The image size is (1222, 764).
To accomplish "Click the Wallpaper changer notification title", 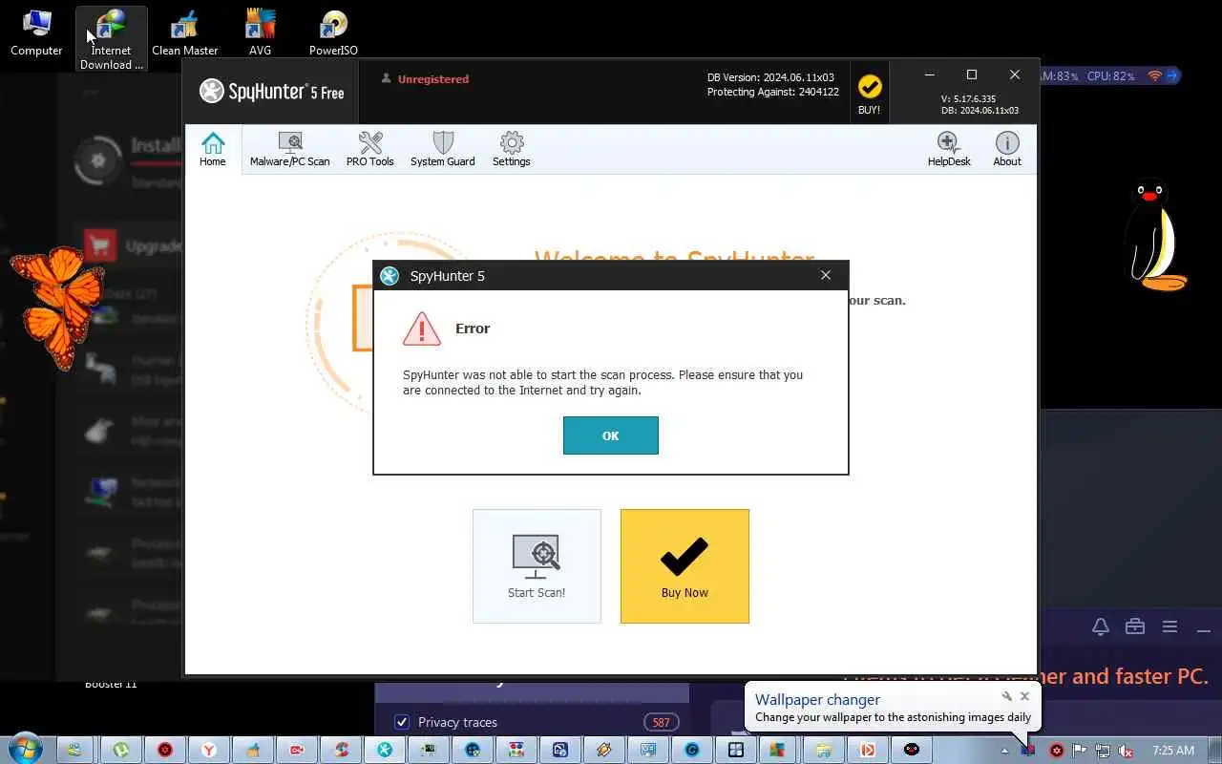I will click(817, 699).
